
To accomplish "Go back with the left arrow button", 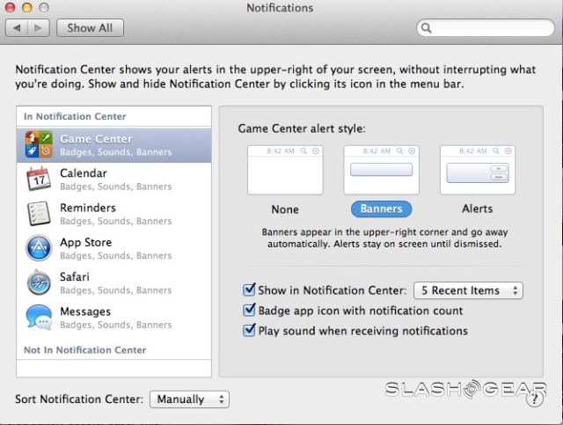I will click(18, 28).
